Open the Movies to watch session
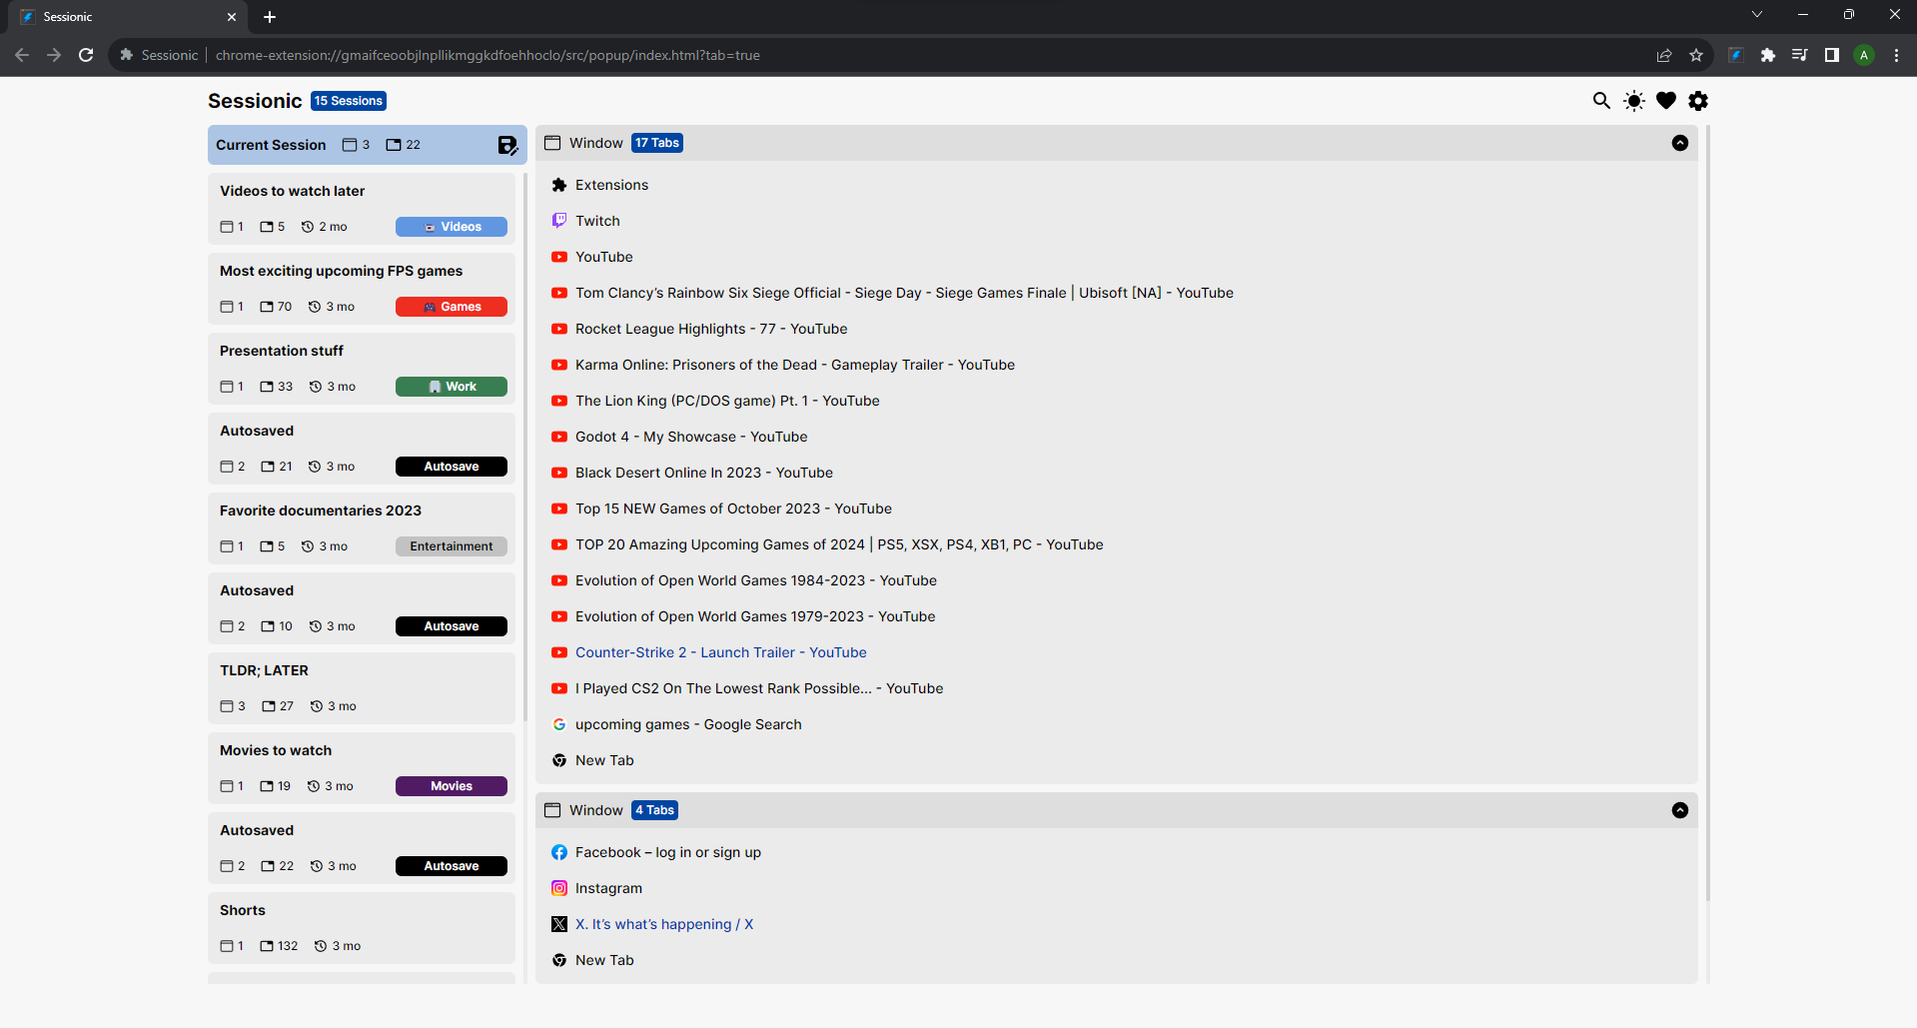The image size is (1917, 1028). [362, 768]
